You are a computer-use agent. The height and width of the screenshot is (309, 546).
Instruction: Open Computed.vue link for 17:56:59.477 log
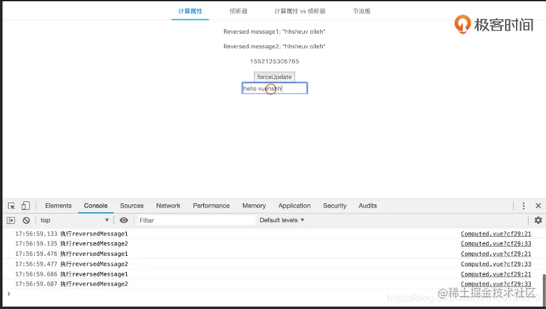click(496, 264)
